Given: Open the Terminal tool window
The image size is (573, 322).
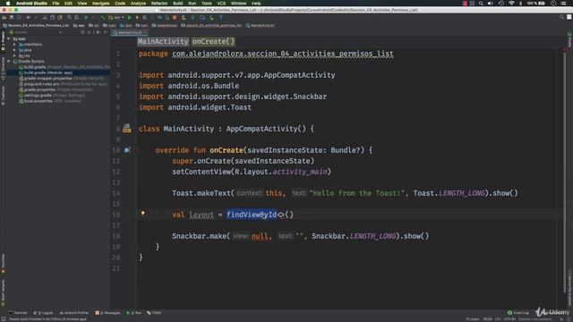Looking at the screenshot, I should pyautogui.click(x=18, y=313).
